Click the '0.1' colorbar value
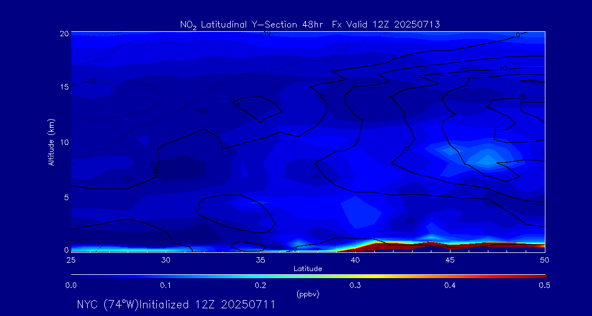 click(x=166, y=286)
